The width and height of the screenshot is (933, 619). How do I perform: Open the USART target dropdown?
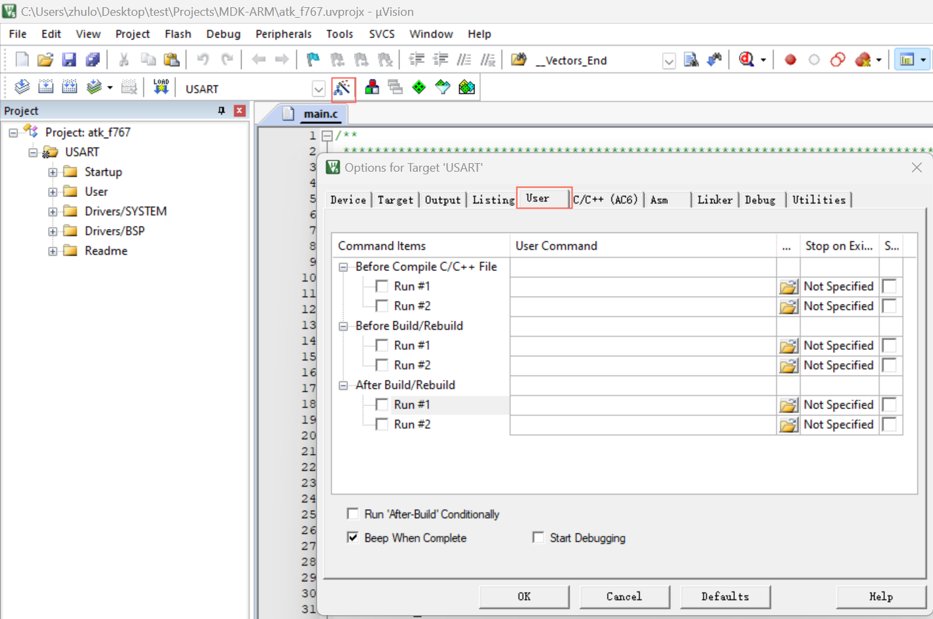point(318,89)
